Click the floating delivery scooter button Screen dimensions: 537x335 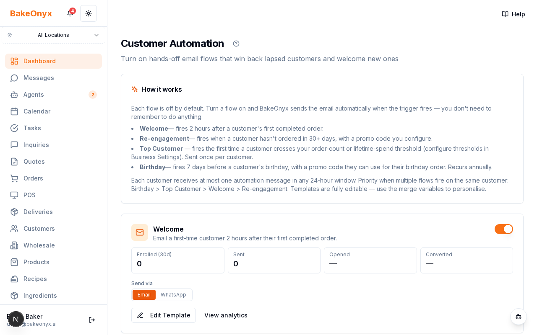click(519, 317)
